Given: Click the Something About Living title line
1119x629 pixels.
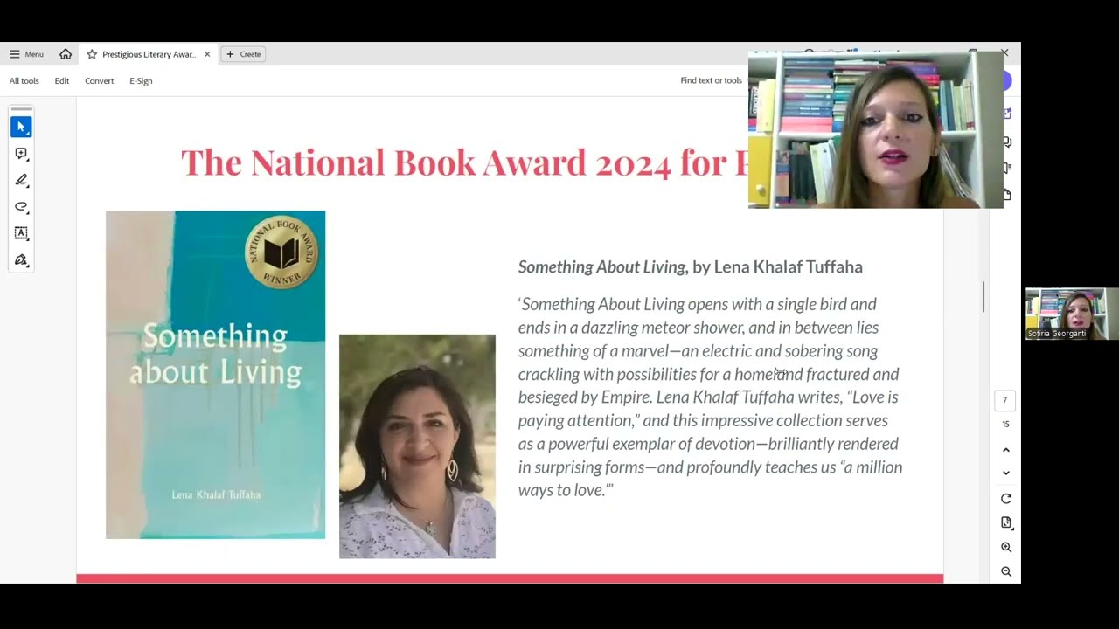Looking at the screenshot, I should [691, 266].
